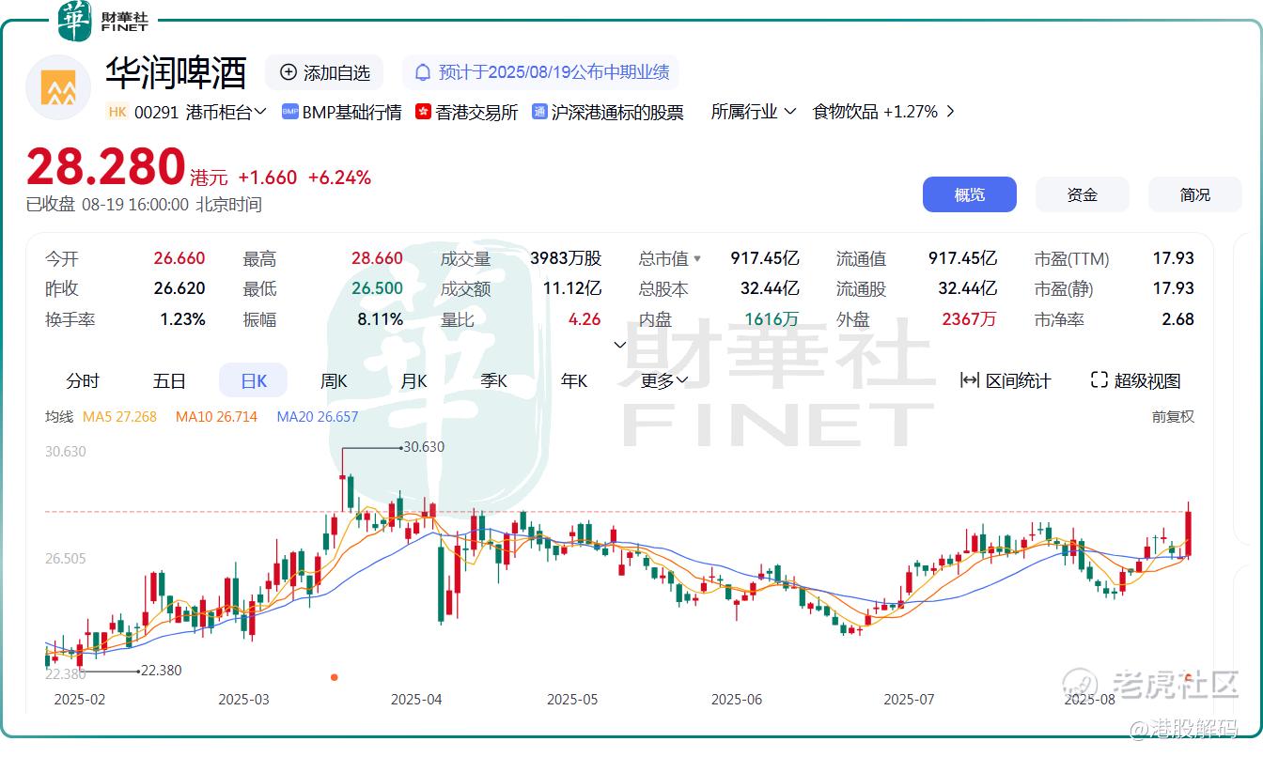Click the MA10 26.714 indicator label

[x=216, y=416]
